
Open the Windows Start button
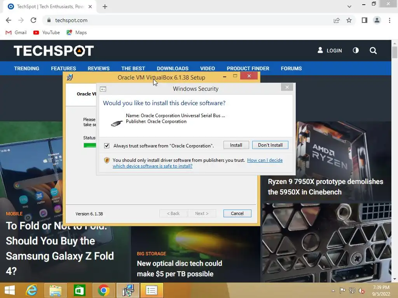(x=10, y=290)
